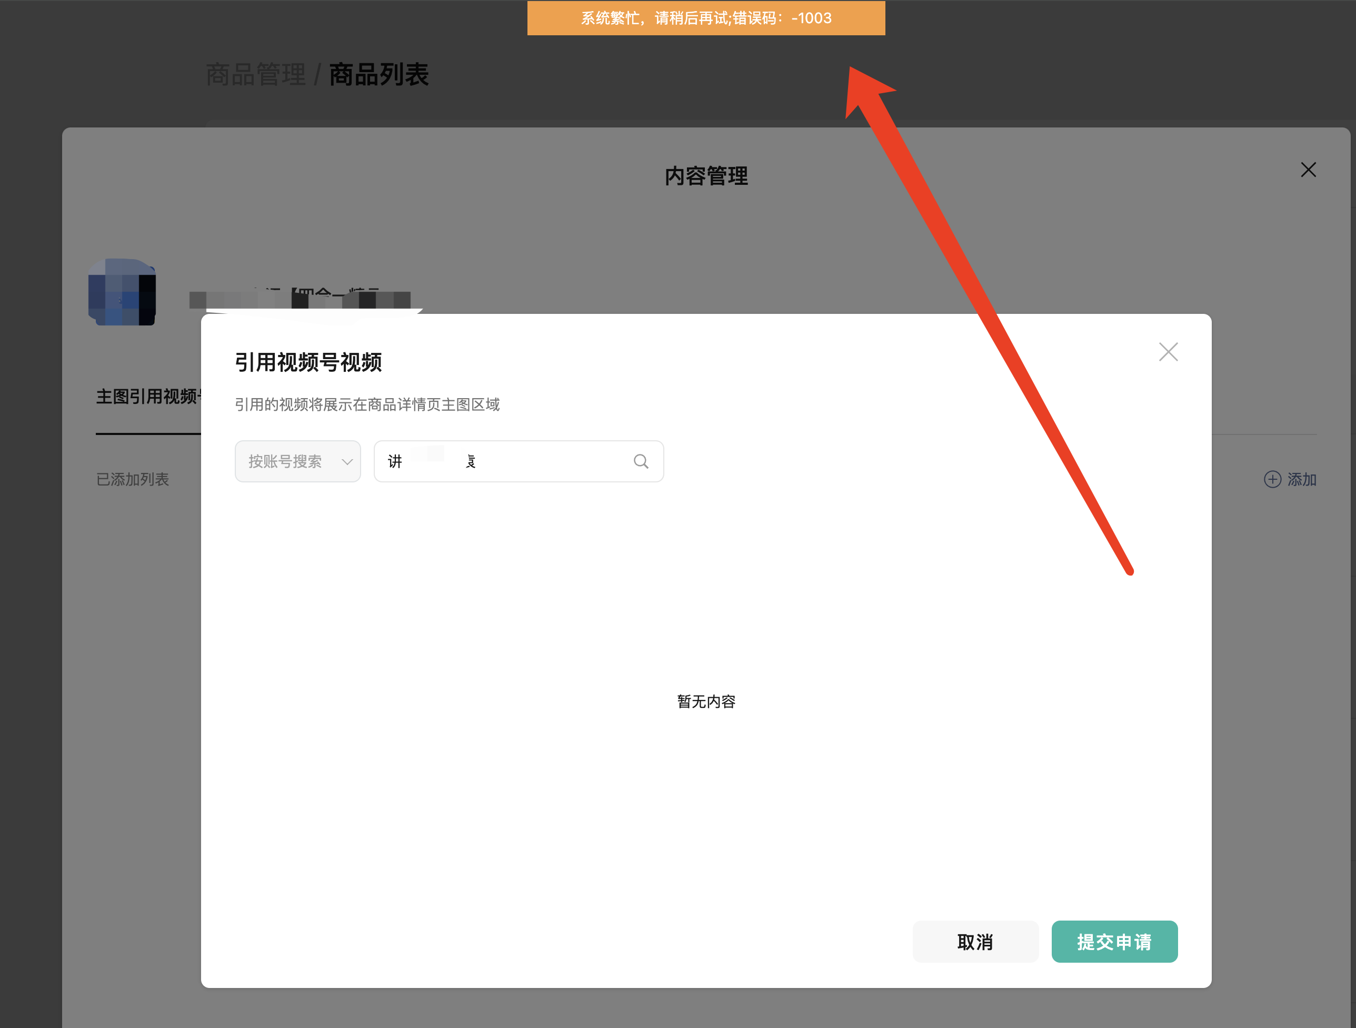Expand the 按账号搜索 chevron arrow
The height and width of the screenshot is (1028, 1356).
pos(347,462)
